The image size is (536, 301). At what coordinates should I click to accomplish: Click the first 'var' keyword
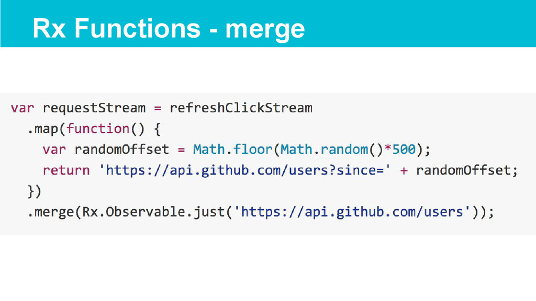pos(23,109)
